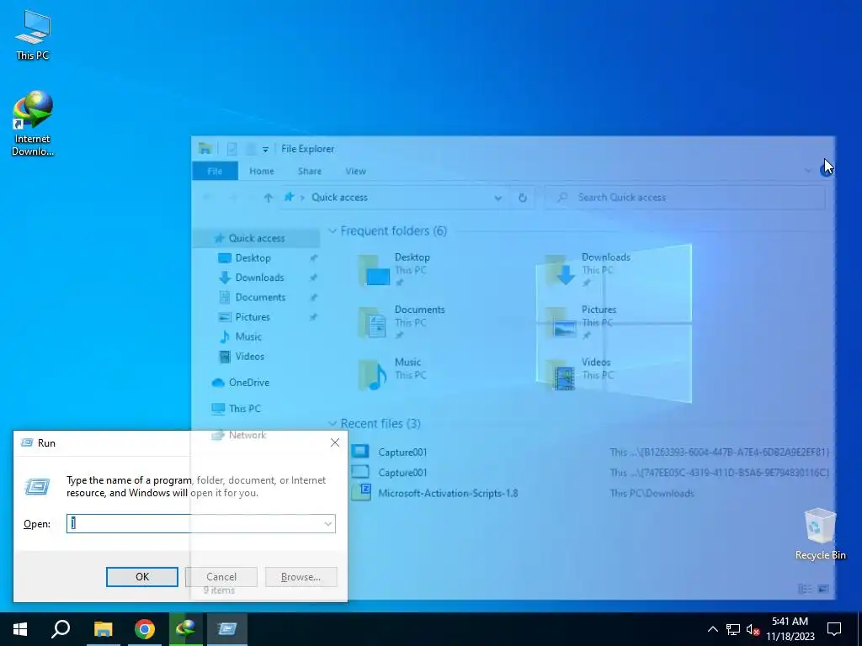
Task: Select the Music frequent folder icon
Action: point(373,375)
